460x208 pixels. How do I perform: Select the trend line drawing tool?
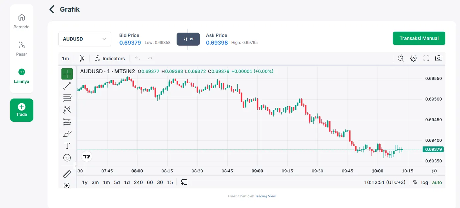click(67, 86)
